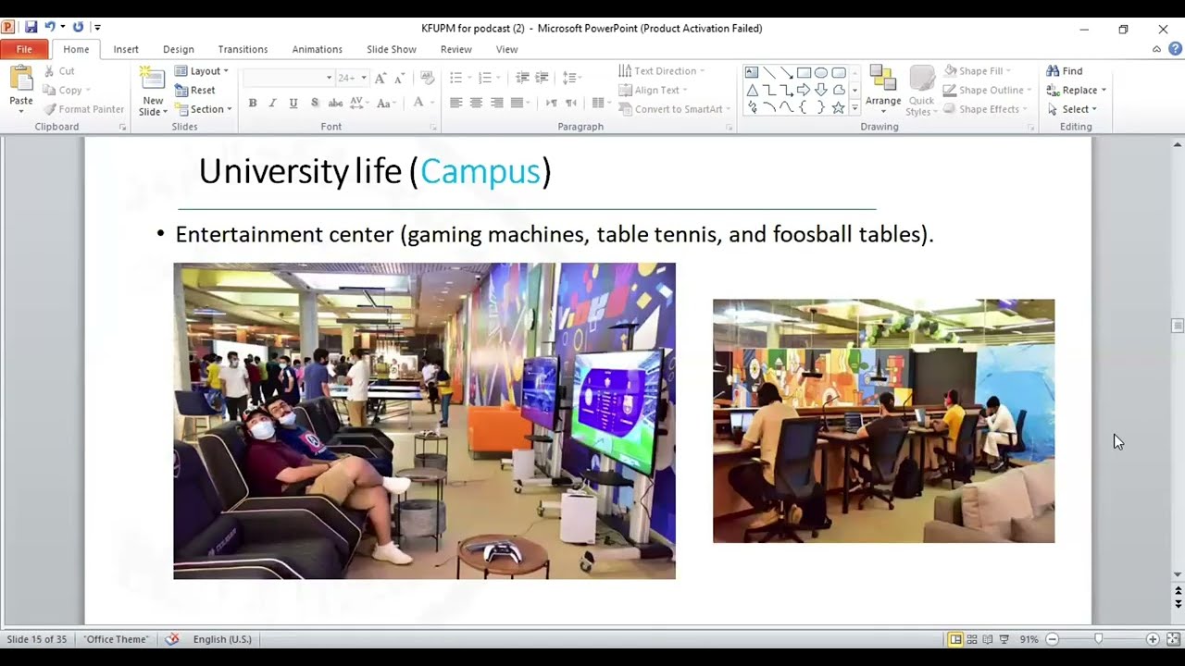Open the Select dropdown

click(x=1072, y=109)
